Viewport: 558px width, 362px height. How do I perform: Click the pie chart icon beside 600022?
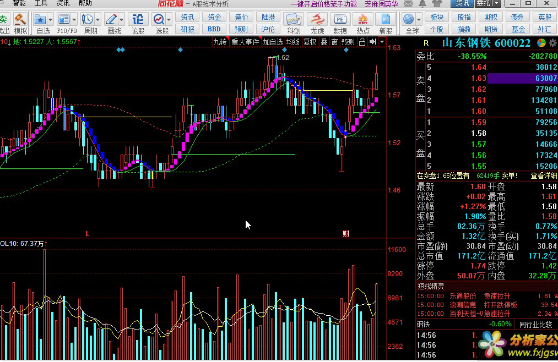point(541,43)
